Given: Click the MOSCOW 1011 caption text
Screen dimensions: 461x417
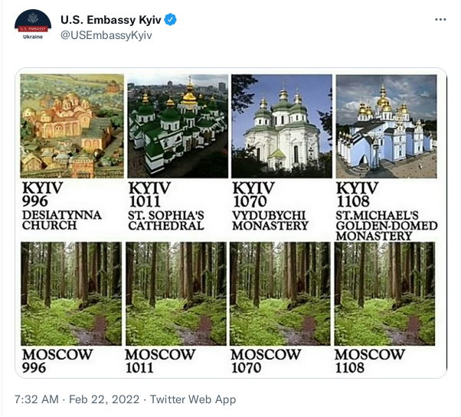Looking at the screenshot, I should [x=161, y=360].
